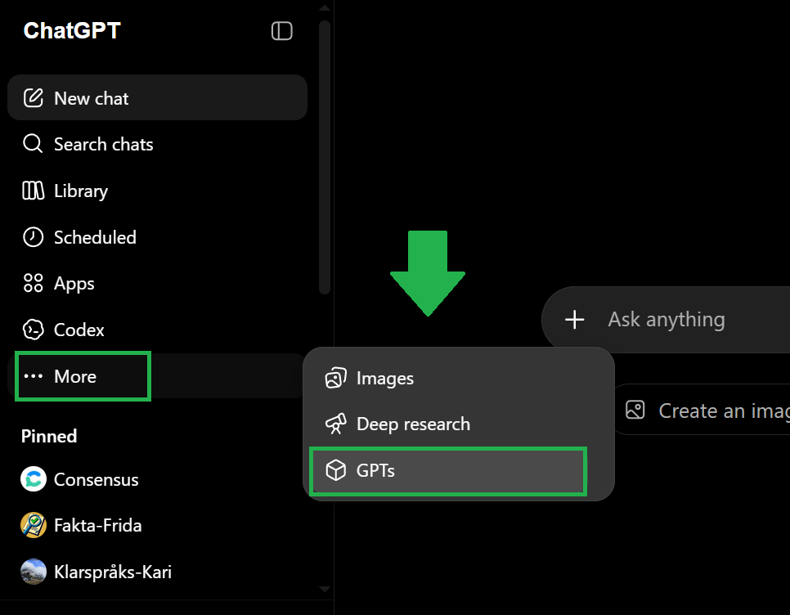Open pinned Consensus GPT

(157, 479)
